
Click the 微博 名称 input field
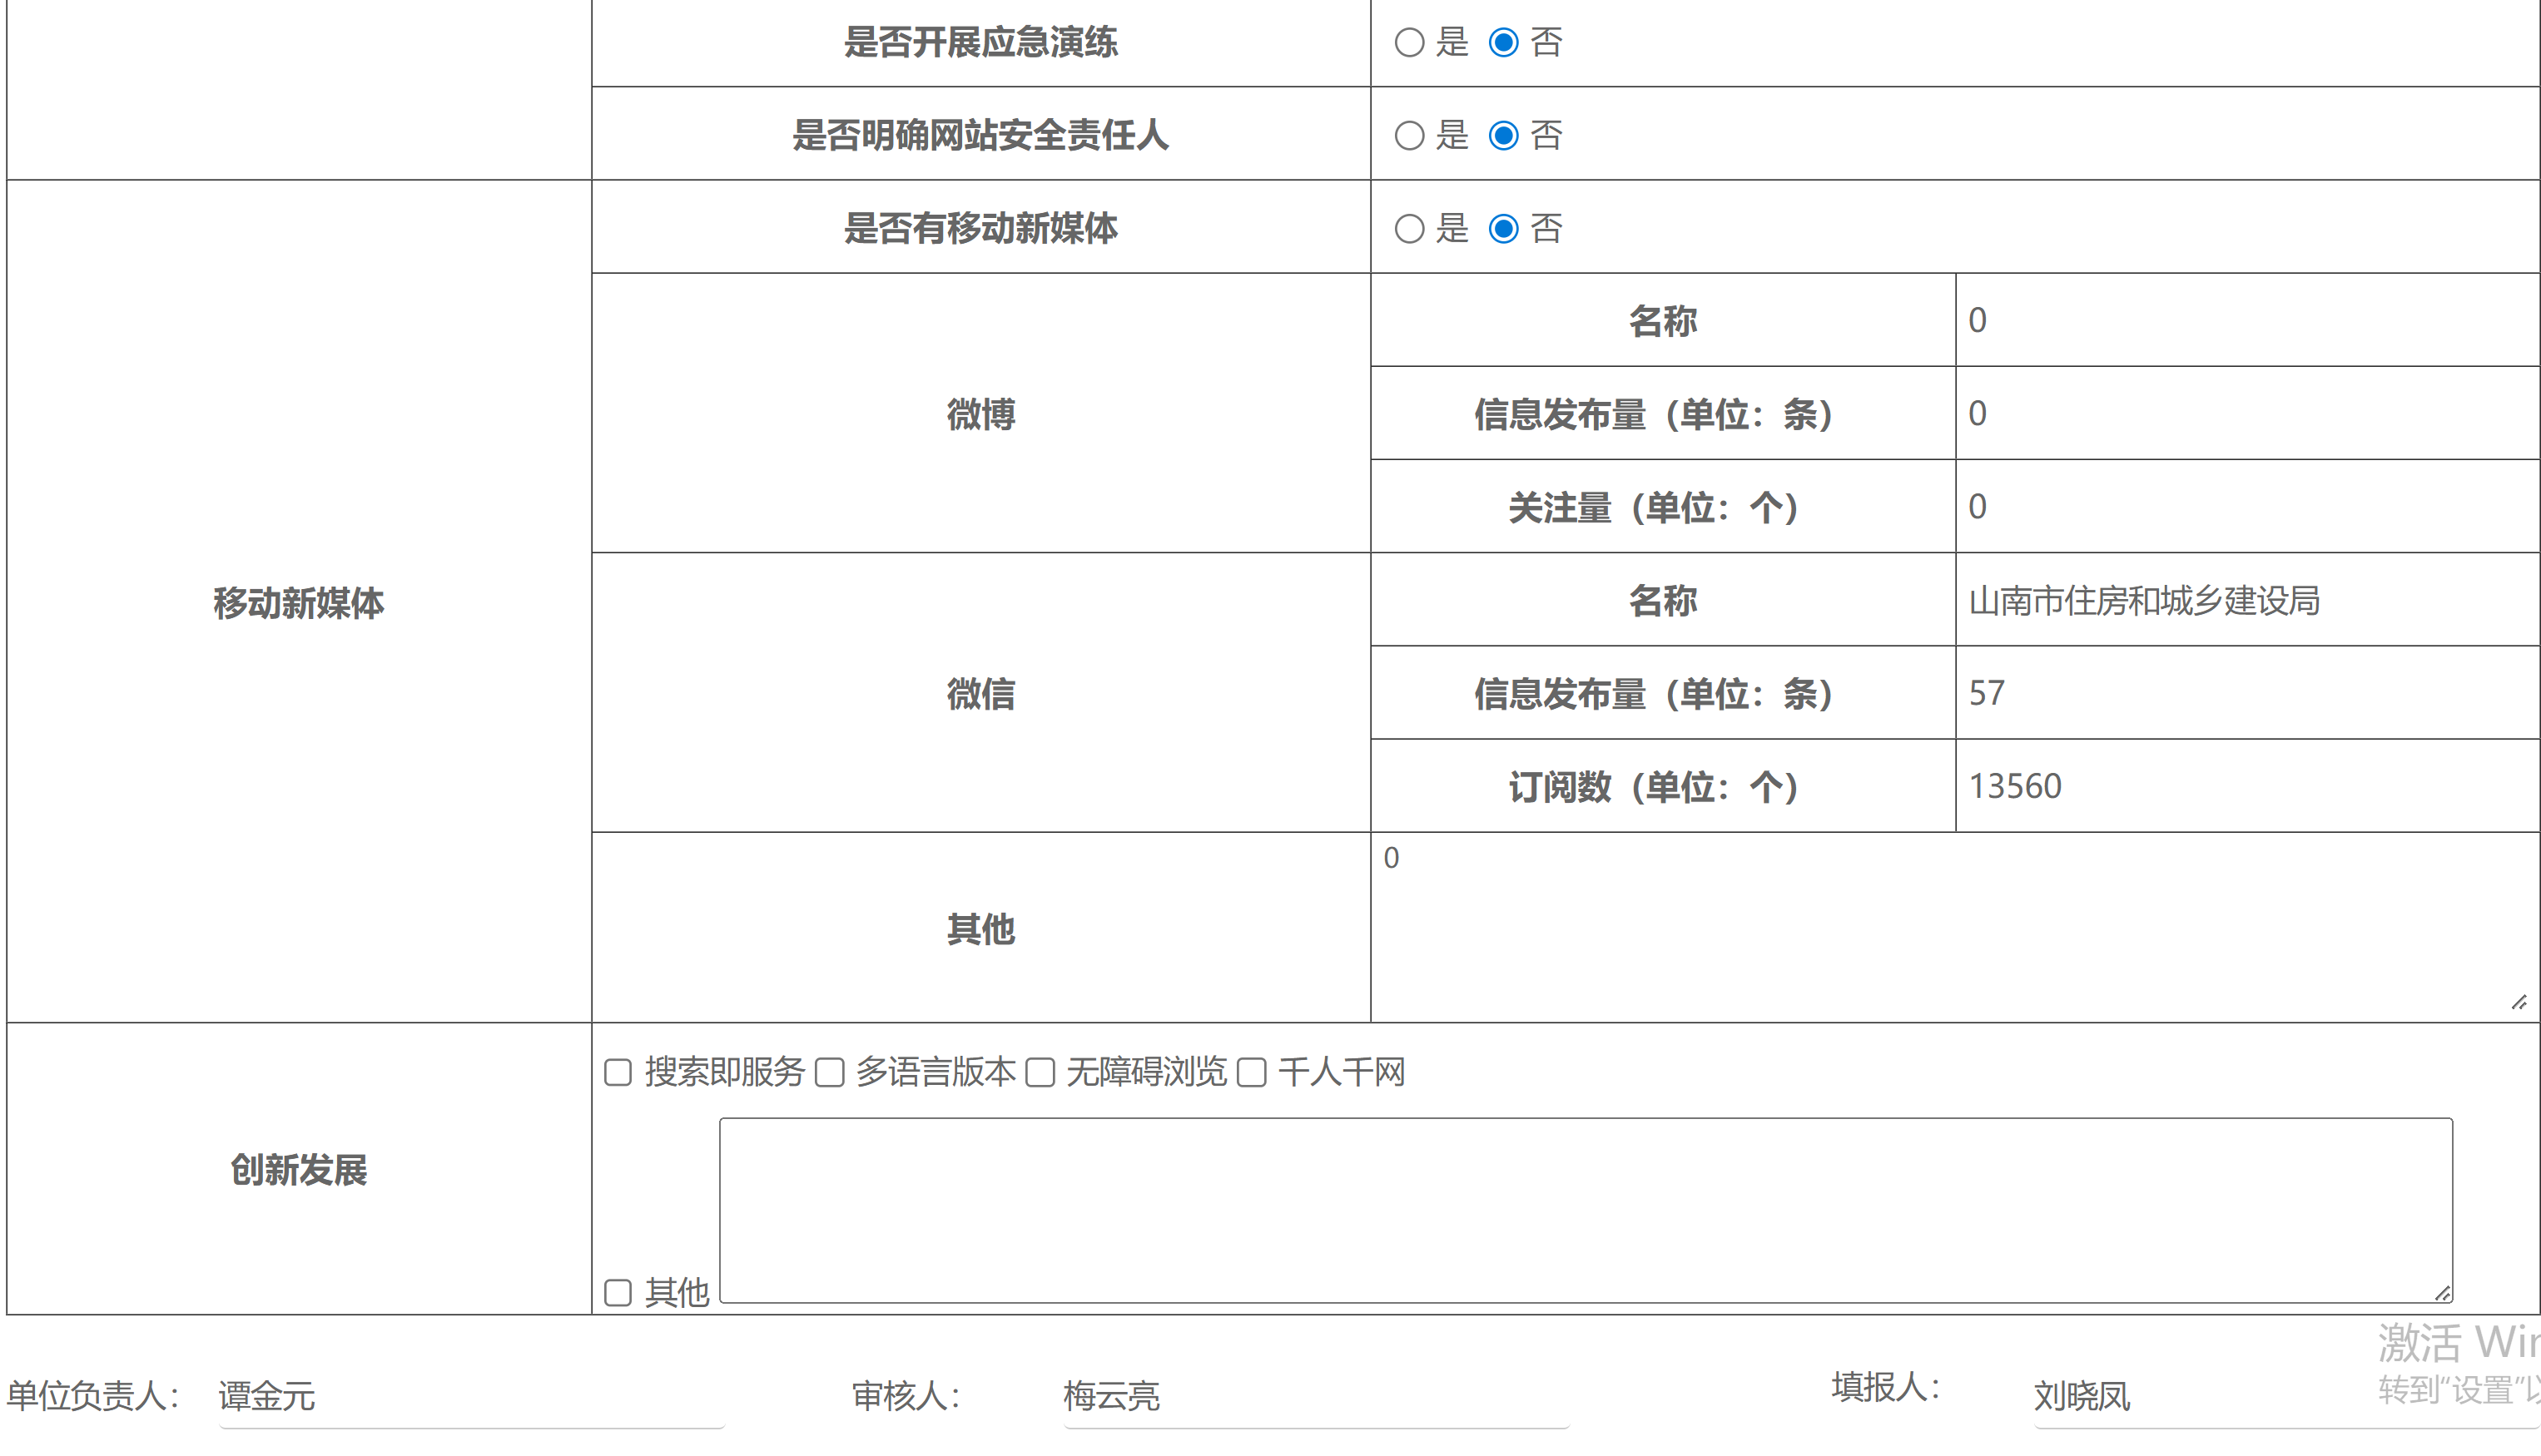2246,320
